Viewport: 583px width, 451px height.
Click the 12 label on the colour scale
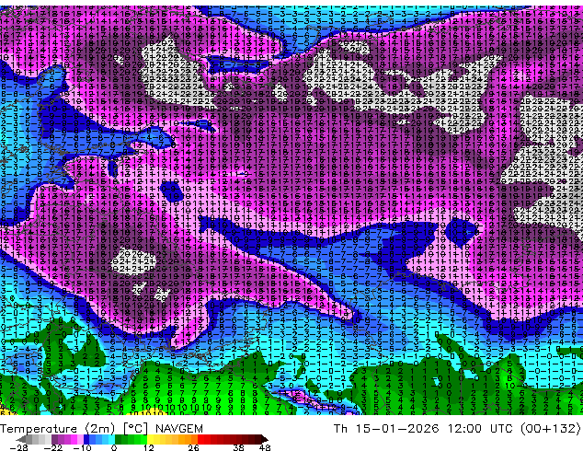coord(149,447)
